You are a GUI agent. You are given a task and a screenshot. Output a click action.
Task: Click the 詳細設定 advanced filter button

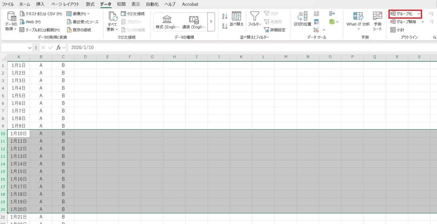pos(275,30)
